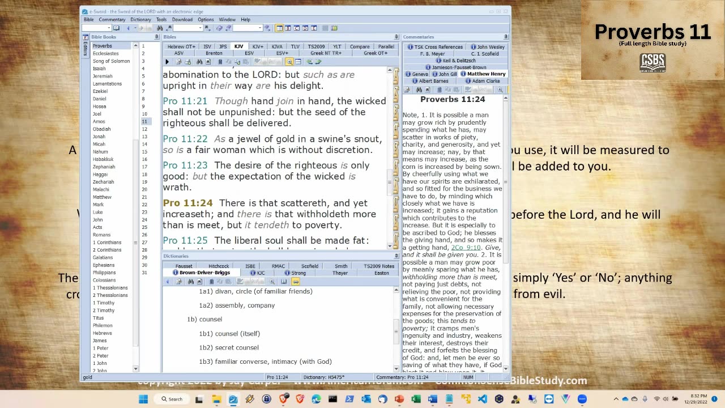Viewport: 725px width, 408px height.
Task: Switch to the ISV Bible tab
Action: pos(207,46)
